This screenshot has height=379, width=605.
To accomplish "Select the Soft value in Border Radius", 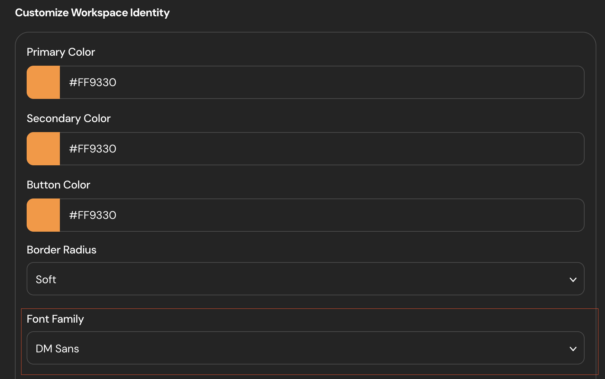I will point(46,279).
